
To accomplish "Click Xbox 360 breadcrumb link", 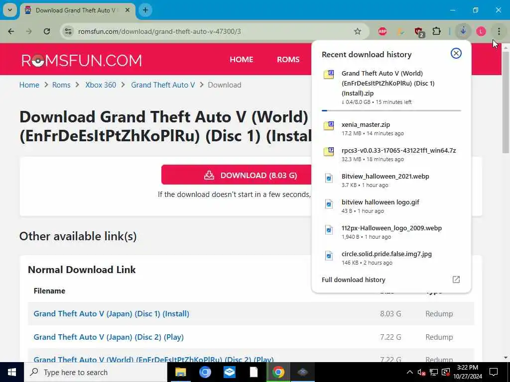I will click(101, 85).
